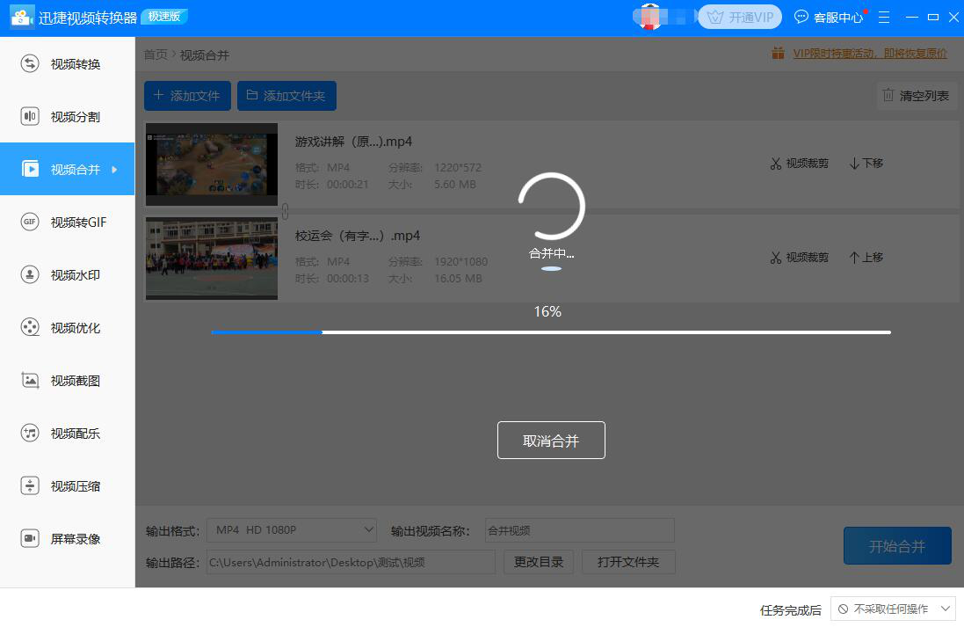This screenshot has height=627, width=964.
Task: Click the 输出视频名称 input field
Action: tap(580, 530)
